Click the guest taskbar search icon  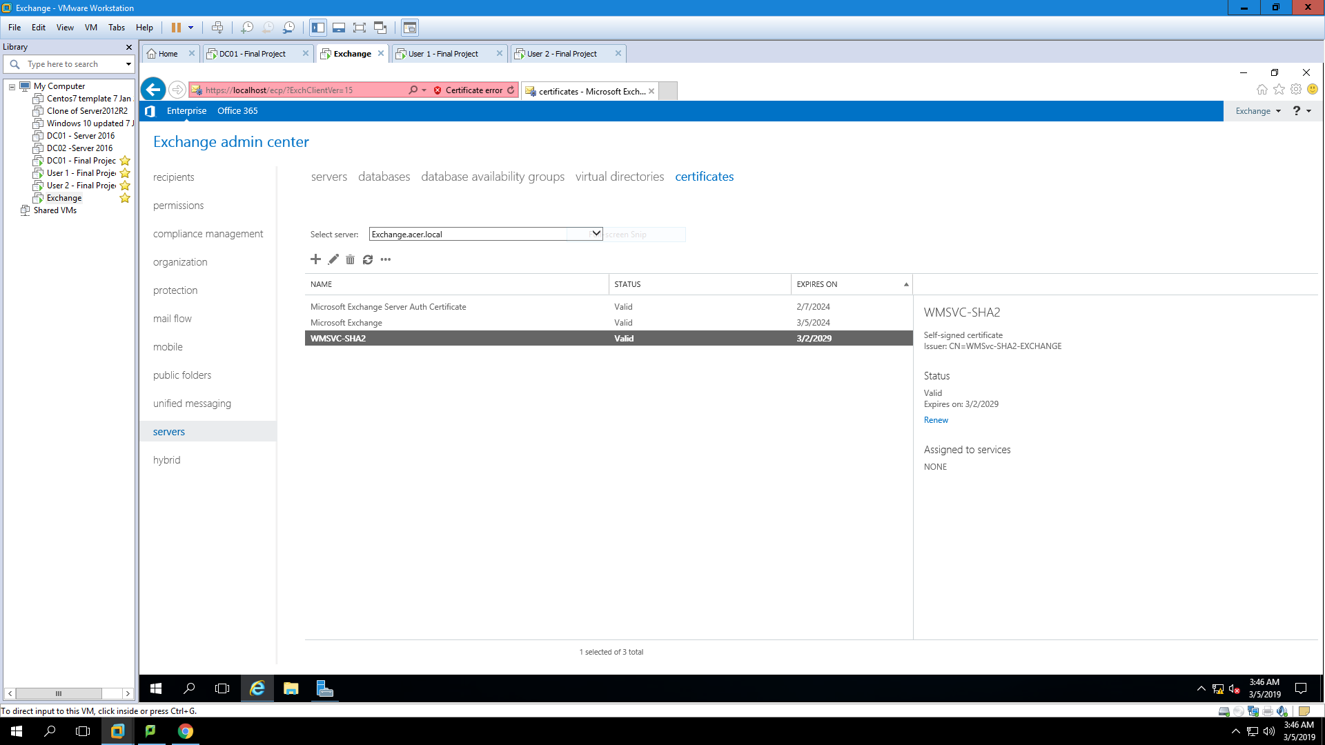pyautogui.click(x=189, y=688)
